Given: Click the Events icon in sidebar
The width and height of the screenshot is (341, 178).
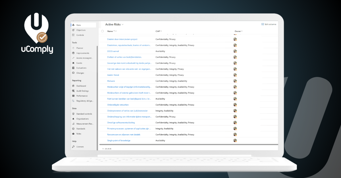Looking at the screenshot, I should (73, 63).
